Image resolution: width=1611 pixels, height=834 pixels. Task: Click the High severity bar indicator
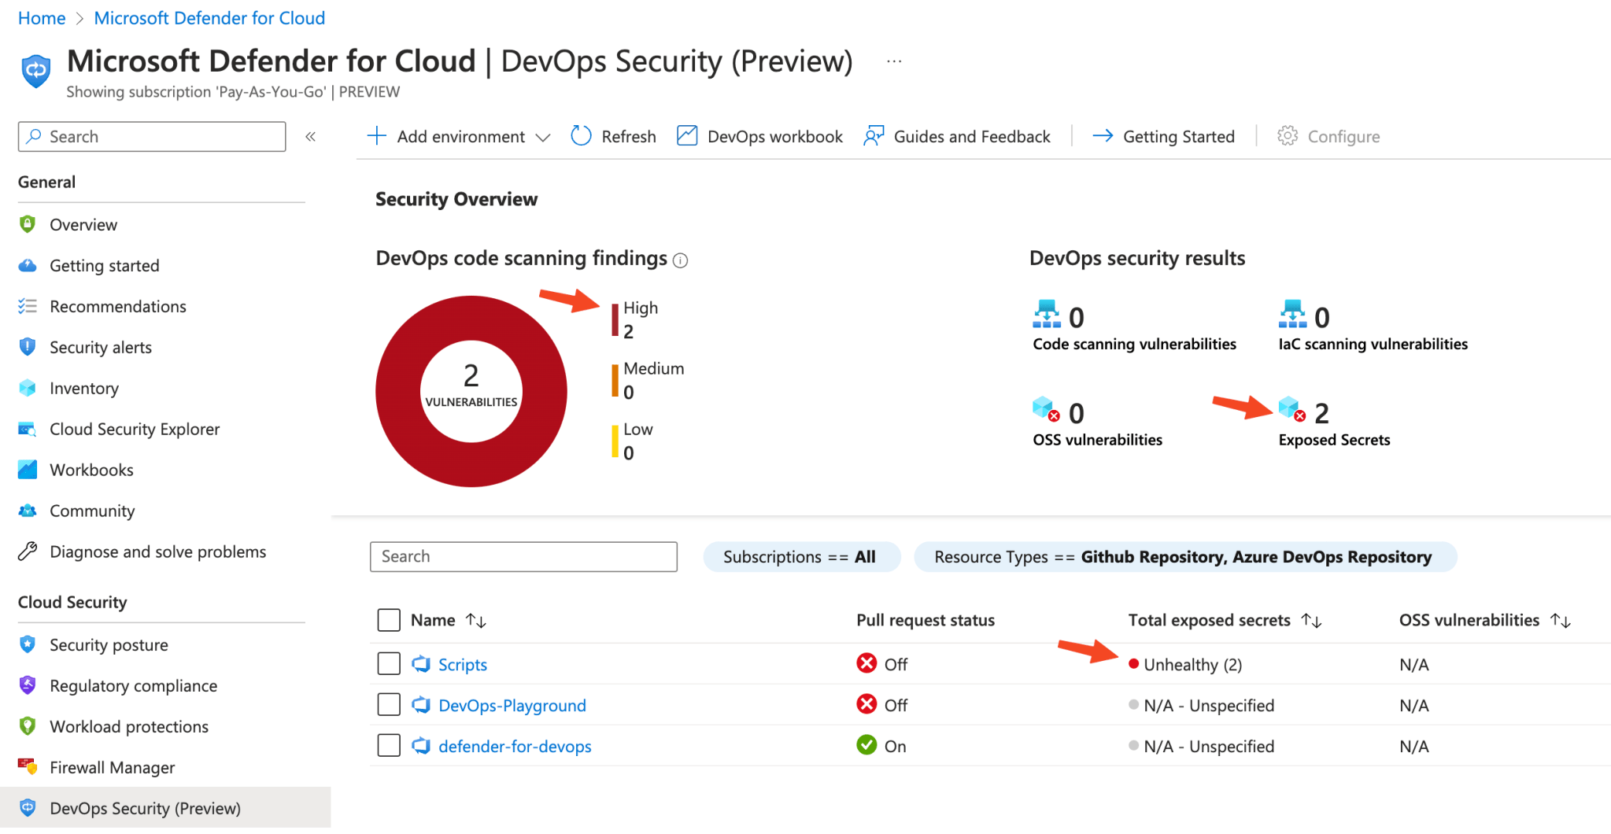615,319
